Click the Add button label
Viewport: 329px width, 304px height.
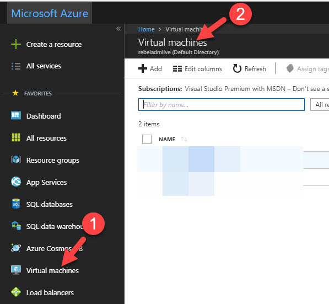156,69
